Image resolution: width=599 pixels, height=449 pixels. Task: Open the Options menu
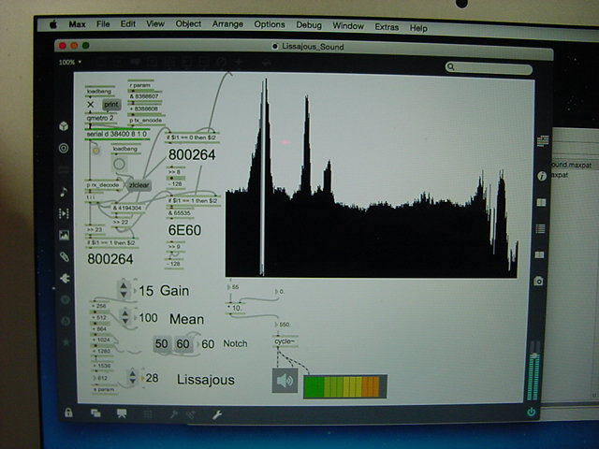click(270, 25)
